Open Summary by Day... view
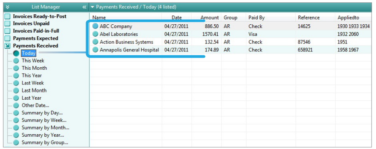This screenshot has width=376, height=149. point(42,113)
